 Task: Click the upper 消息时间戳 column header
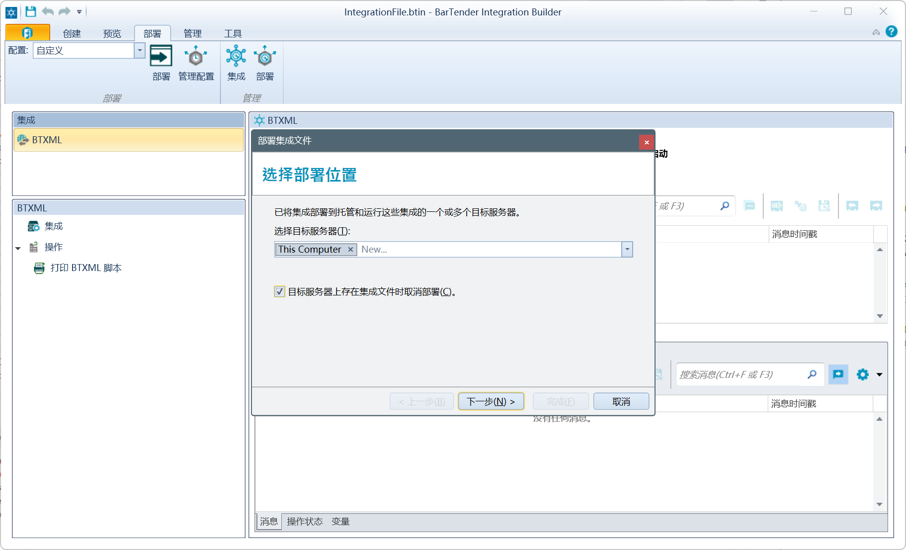coord(821,234)
